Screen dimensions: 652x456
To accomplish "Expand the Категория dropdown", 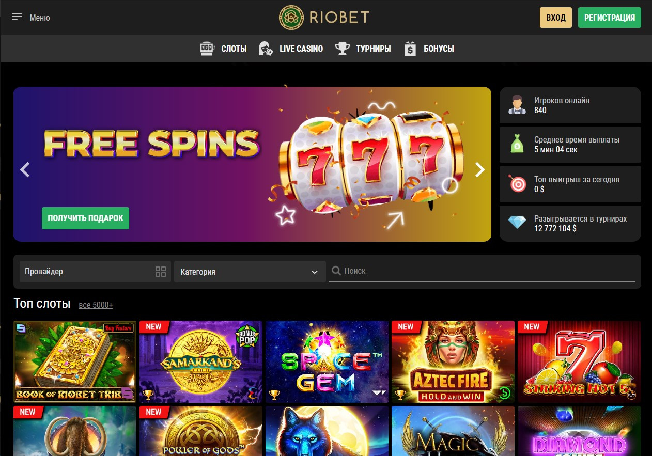I will 250,272.
